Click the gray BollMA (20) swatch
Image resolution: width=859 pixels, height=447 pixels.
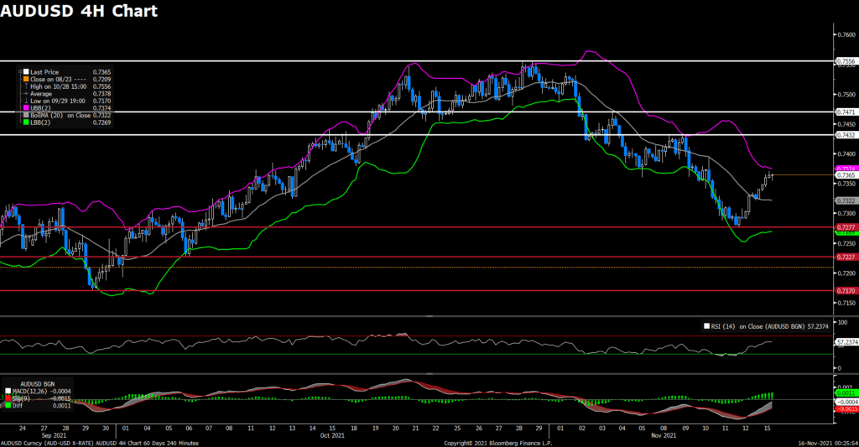tap(26, 116)
